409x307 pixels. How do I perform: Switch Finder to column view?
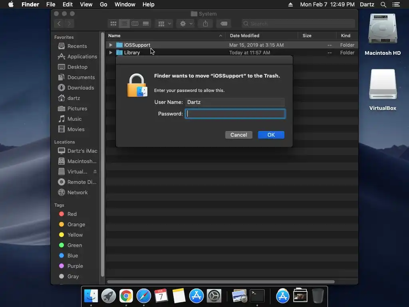[x=135, y=24]
